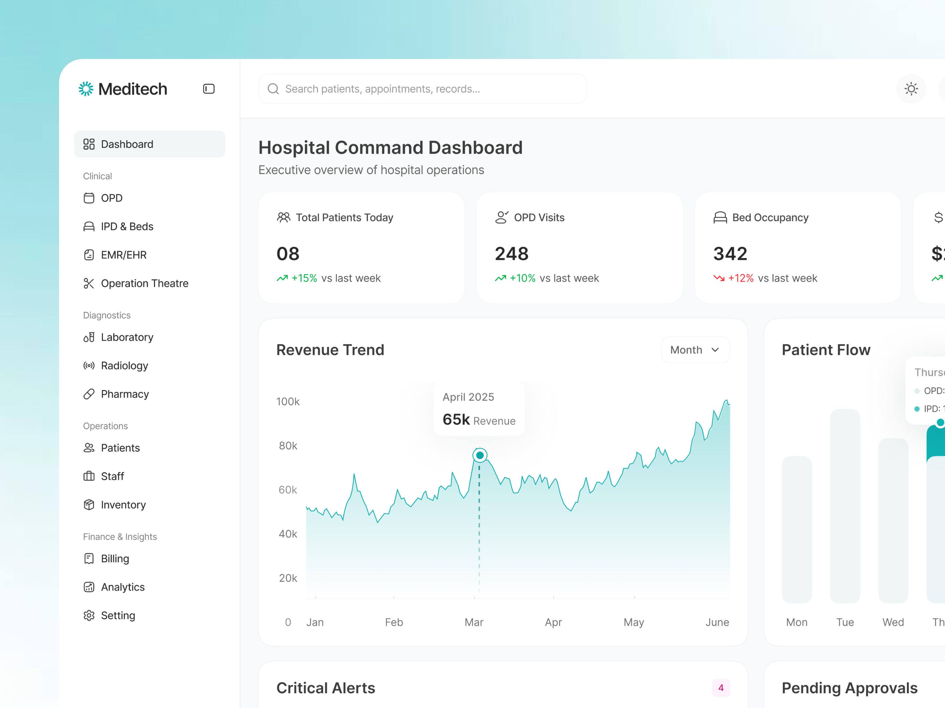Open the Analytics menu entry
The image size is (945, 708).
123,587
